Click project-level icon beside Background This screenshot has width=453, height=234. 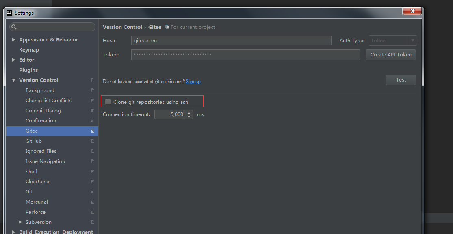point(93,90)
